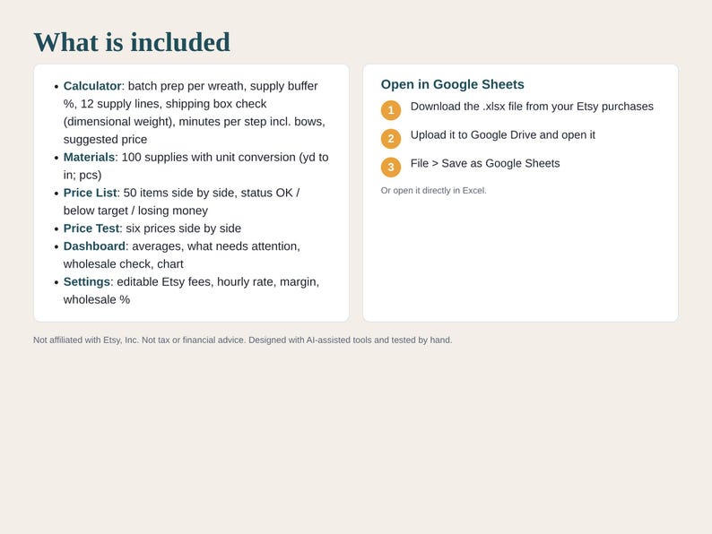Click the orange step 2 circle
The width and height of the screenshot is (712, 534).
click(x=391, y=139)
